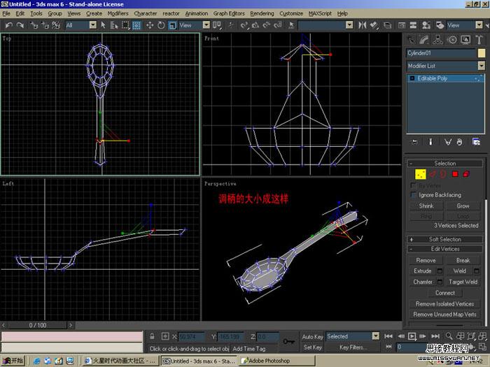Click Remove Modifier from stack icon
The width and height of the screenshot is (490, 367).
coord(459,142)
